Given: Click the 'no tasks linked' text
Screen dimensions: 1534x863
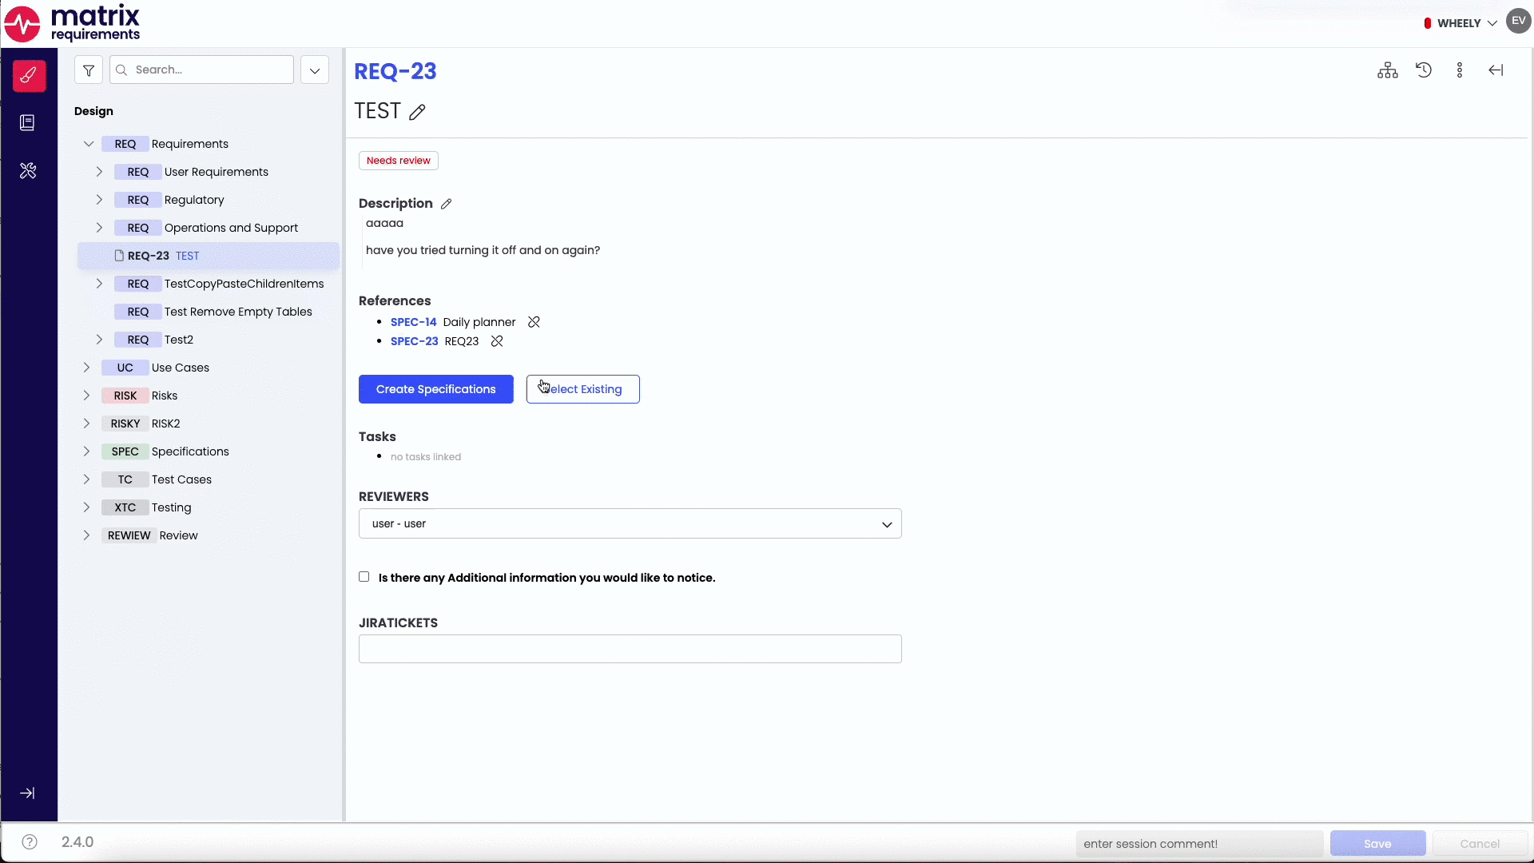Looking at the screenshot, I should pyautogui.click(x=426, y=457).
